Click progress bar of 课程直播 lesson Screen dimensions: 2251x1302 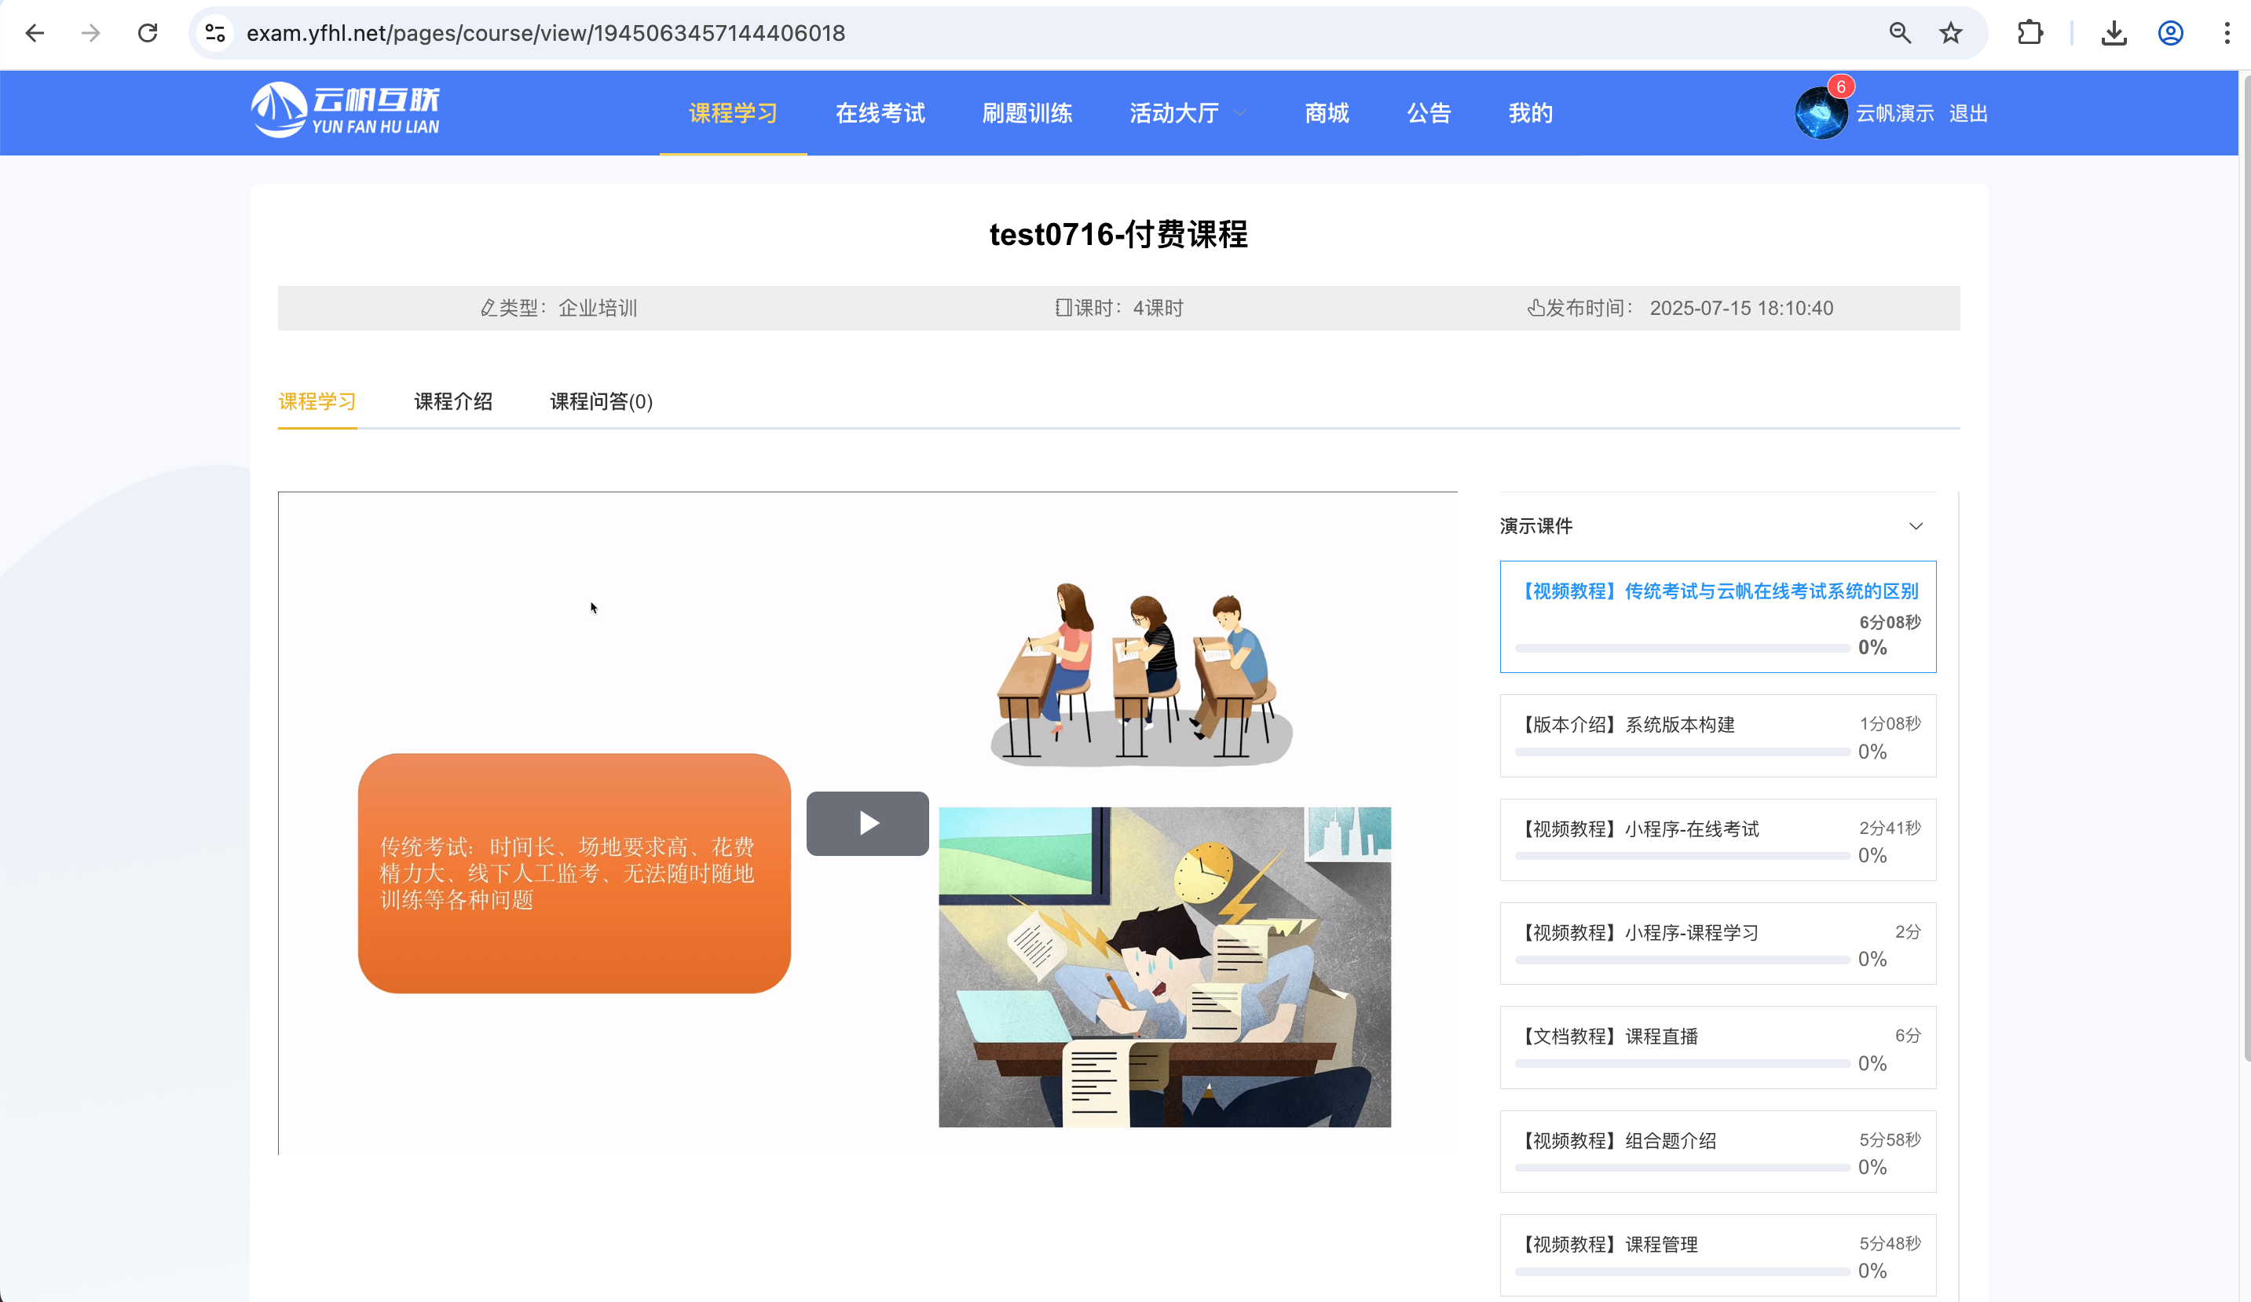(1682, 1063)
